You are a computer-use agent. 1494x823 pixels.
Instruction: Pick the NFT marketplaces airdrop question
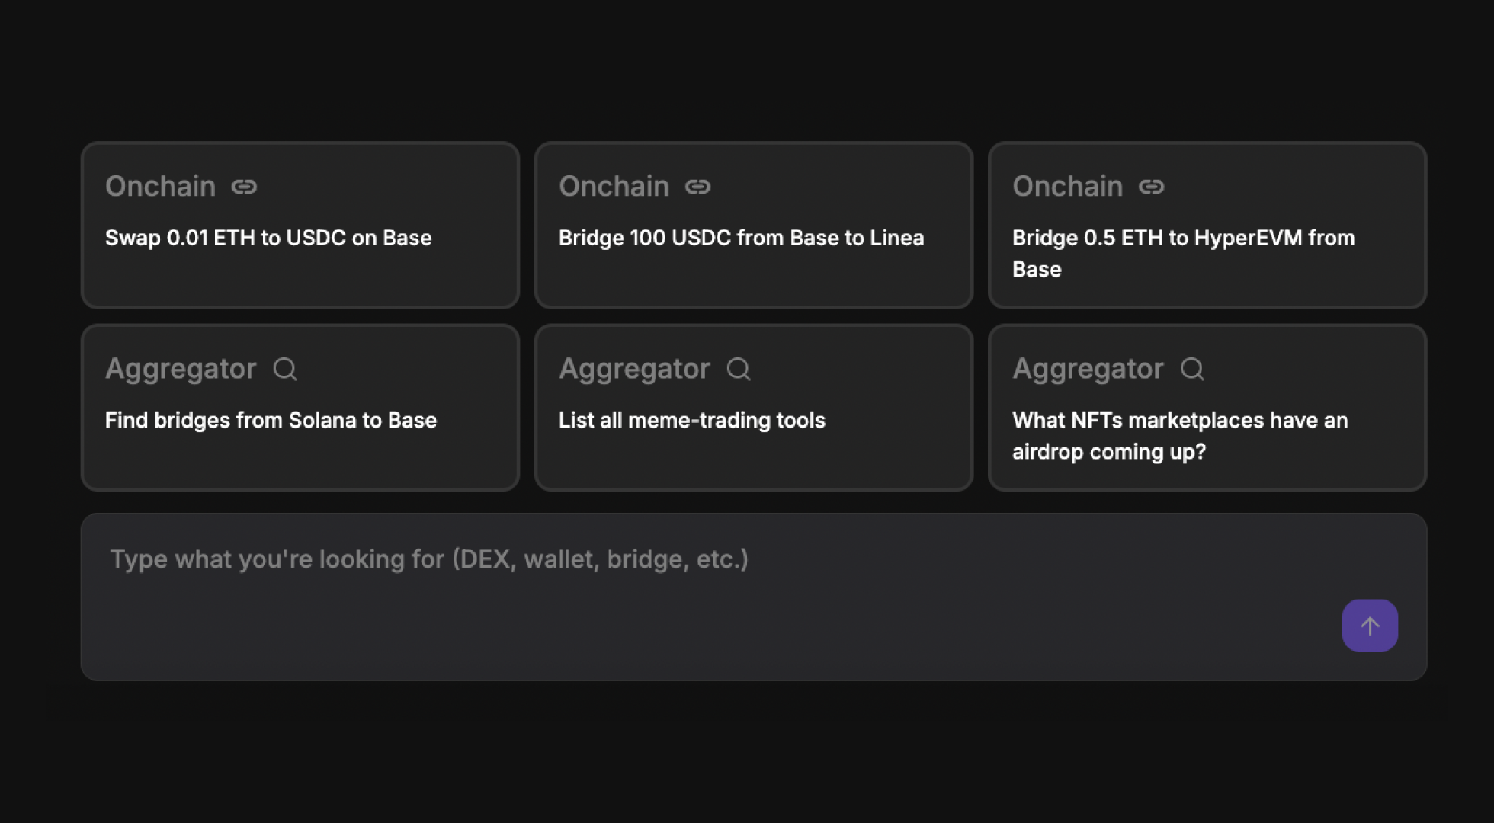1179,436
